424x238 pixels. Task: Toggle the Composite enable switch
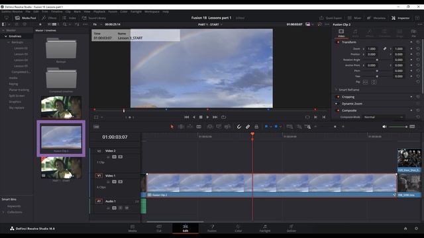pyautogui.click(x=338, y=110)
